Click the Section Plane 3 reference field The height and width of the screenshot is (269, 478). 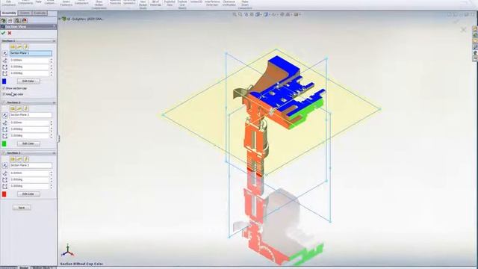click(31, 166)
